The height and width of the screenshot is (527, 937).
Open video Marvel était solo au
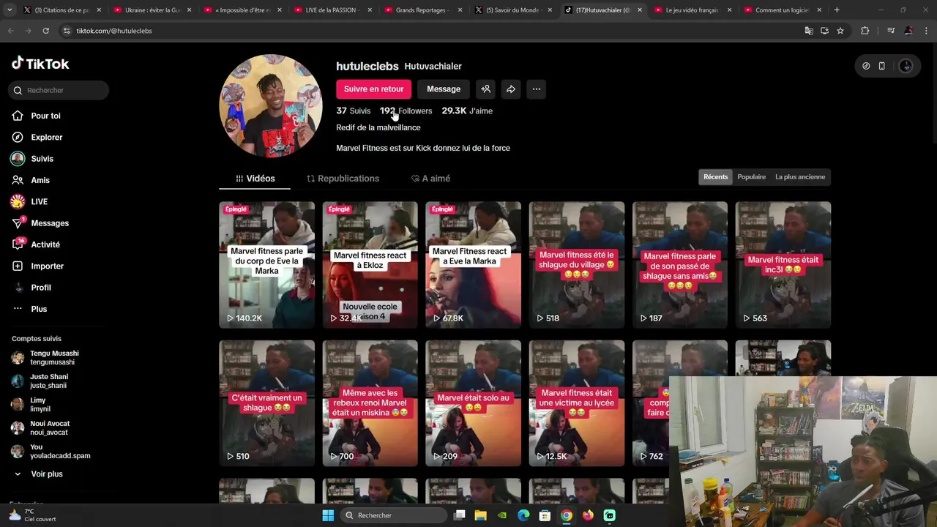tap(473, 403)
